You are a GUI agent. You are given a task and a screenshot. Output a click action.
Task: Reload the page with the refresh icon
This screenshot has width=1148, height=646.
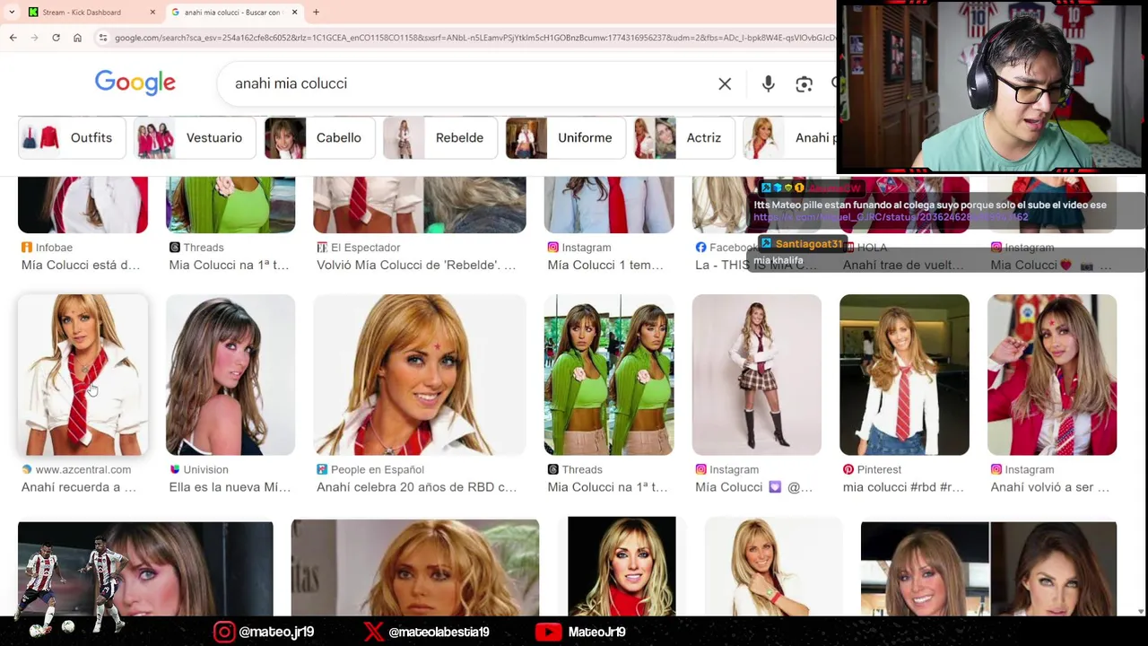point(56,38)
